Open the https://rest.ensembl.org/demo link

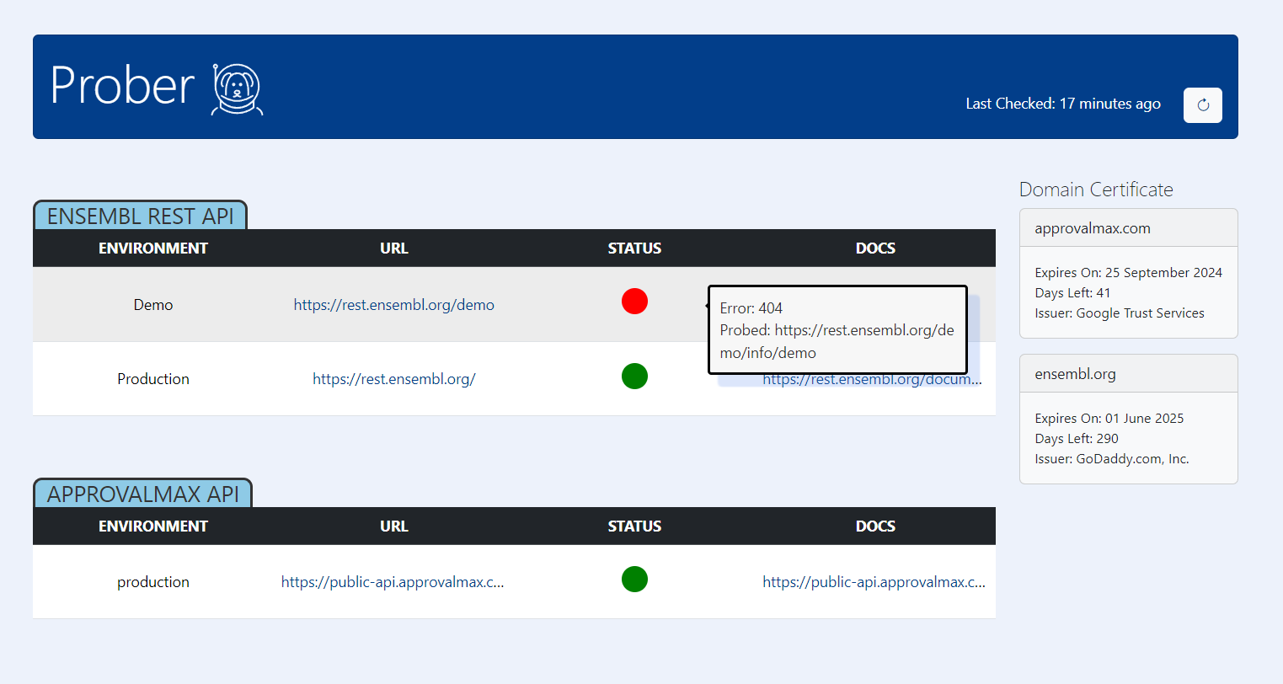(393, 305)
